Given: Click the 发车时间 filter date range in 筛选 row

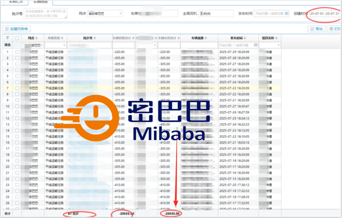Looking at the screenshot, I should click(238, 45).
